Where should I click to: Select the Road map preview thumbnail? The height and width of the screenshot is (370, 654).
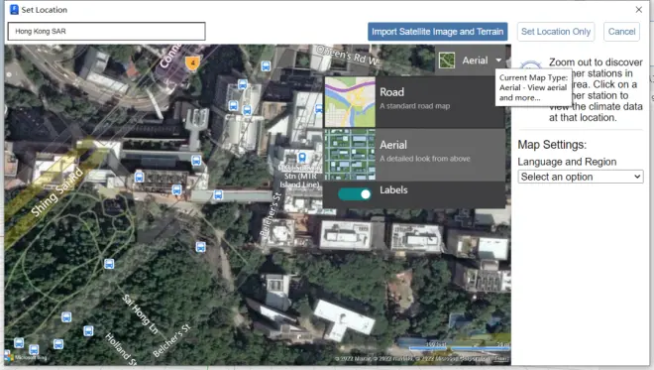coord(350,102)
